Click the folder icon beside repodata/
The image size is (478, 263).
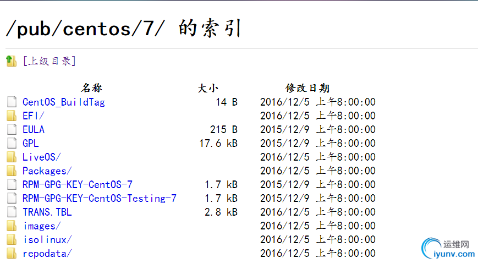pos(12,254)
